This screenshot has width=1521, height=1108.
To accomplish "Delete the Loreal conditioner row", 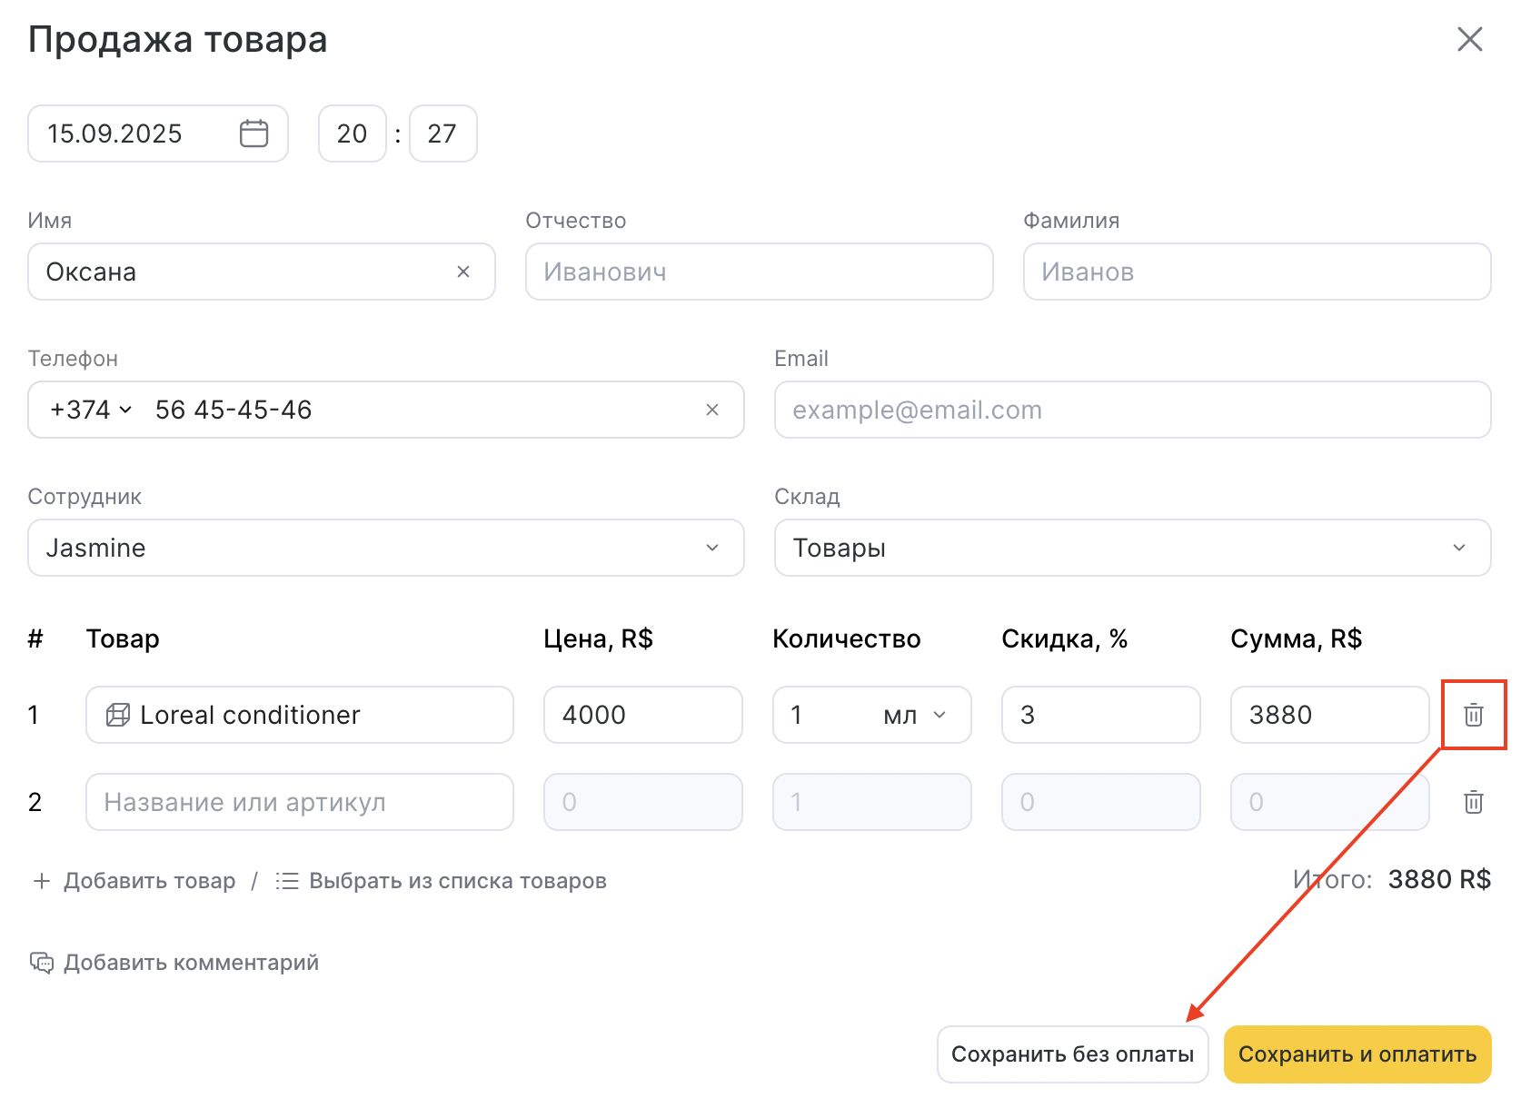I will point(1473,715).
